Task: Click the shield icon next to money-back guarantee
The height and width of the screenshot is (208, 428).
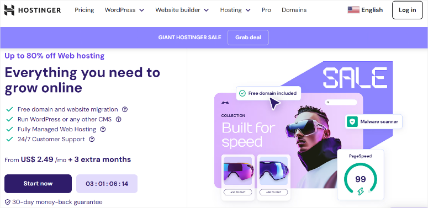Action: (x=8, y=202)
